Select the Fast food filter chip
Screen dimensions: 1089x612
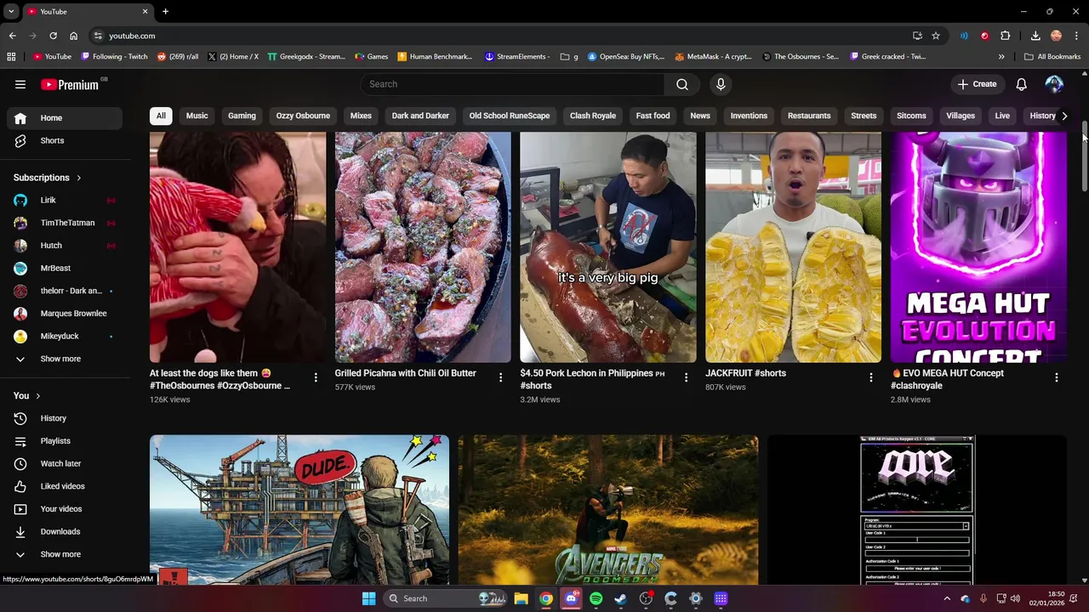click(653, 116)
